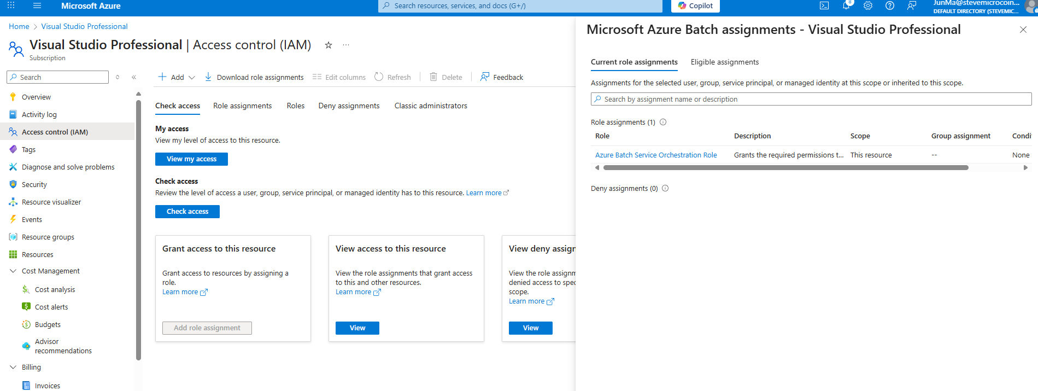Select the Check access tab
Screen dimensions: 1038x391
(178, 106)
